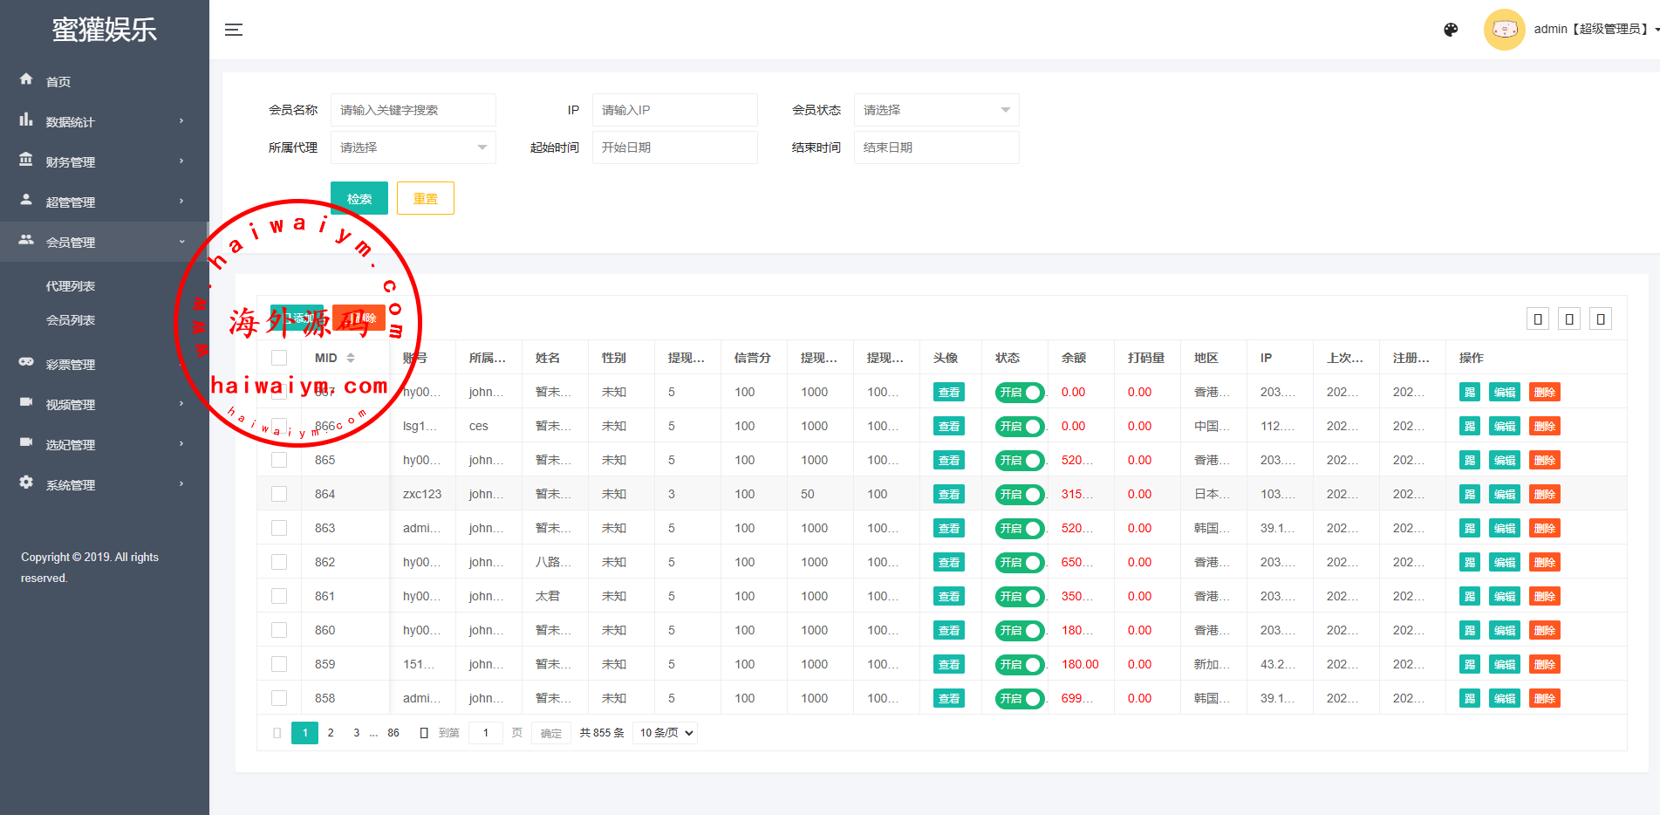Go to page 2 in pagination
The image size is (1660, 815).
point(331,733)
